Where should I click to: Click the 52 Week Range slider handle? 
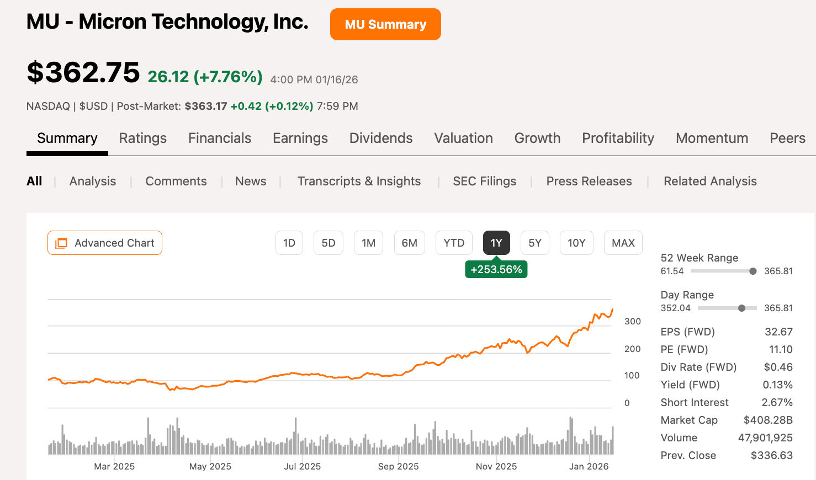(752, 271)
